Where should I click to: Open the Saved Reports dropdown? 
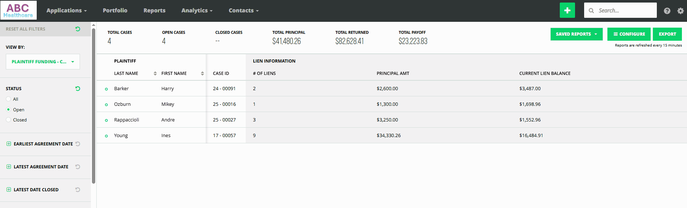tap(576, 34)
